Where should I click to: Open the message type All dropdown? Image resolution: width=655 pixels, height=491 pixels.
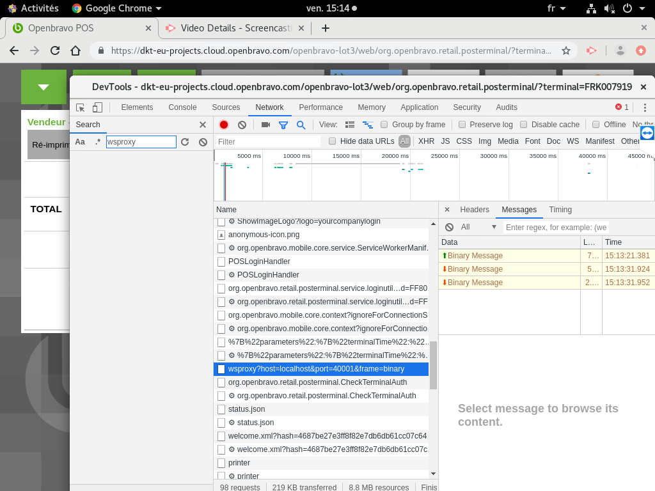(x=478, y=227)
